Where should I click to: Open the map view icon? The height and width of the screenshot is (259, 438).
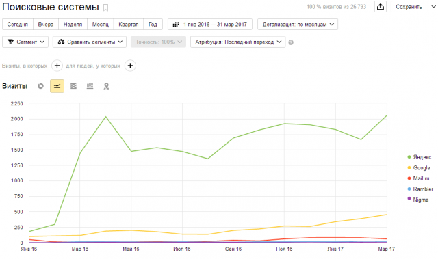pyautogui.click(x=106, y=86)
